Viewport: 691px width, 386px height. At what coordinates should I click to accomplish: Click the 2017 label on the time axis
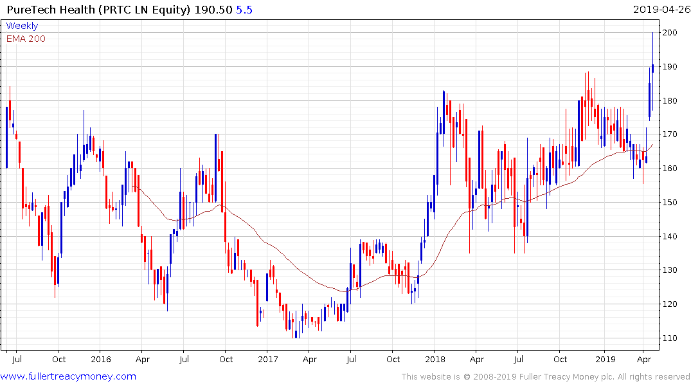268,359
